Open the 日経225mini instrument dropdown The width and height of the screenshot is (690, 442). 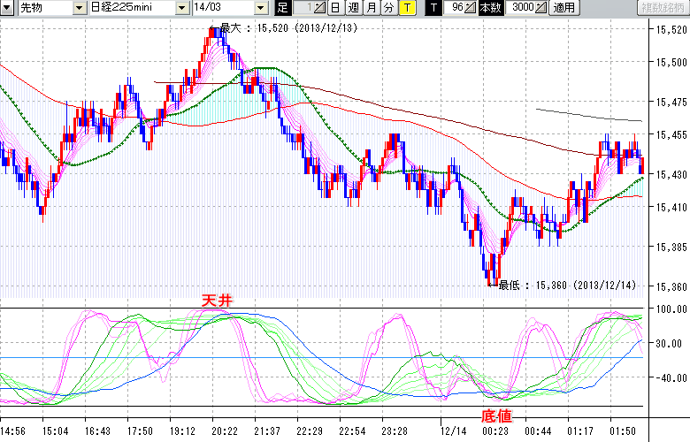pos(182,8)
